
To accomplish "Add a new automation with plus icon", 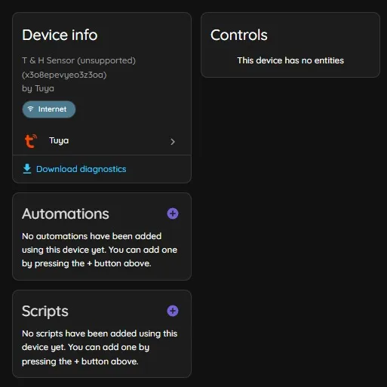I will [173, 213].
